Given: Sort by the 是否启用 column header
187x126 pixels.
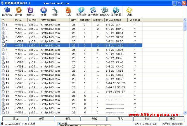Looking at the screenshot, I should coord(135,20).
